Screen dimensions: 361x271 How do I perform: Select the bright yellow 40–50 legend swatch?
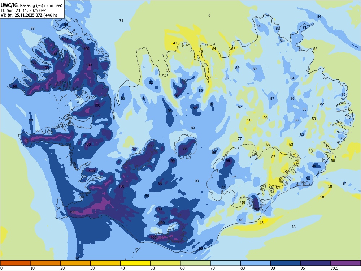[x=135, y=263]
